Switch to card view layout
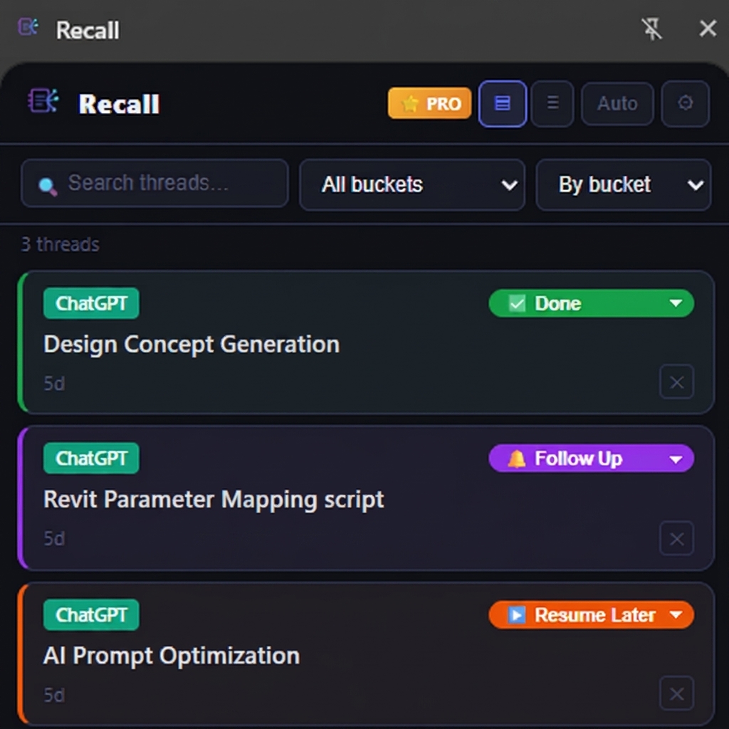Screen dimensions: 729x729 click(502, 103)
